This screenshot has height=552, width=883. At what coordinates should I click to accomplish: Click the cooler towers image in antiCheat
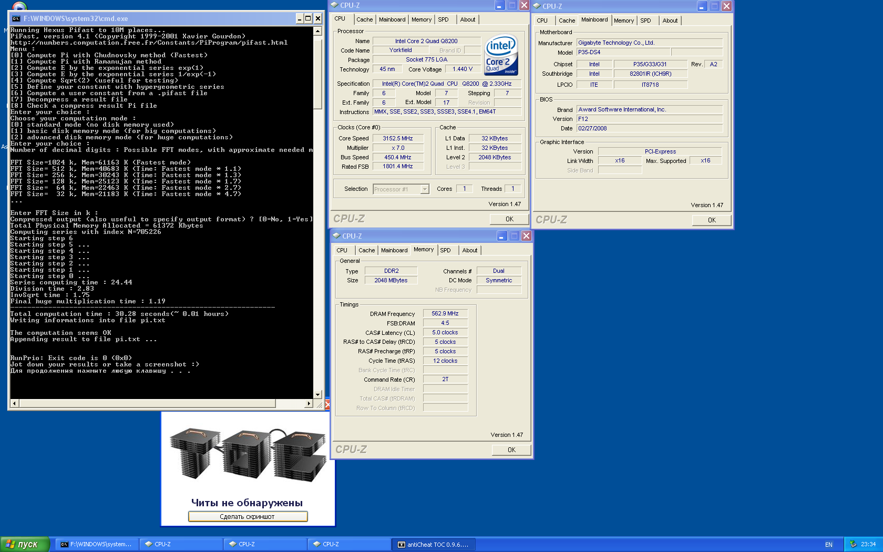(x=248, y=455)
